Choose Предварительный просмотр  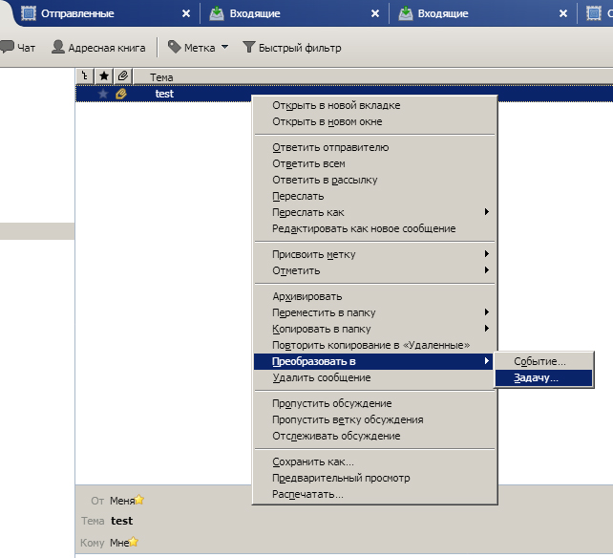pos(374,478)
